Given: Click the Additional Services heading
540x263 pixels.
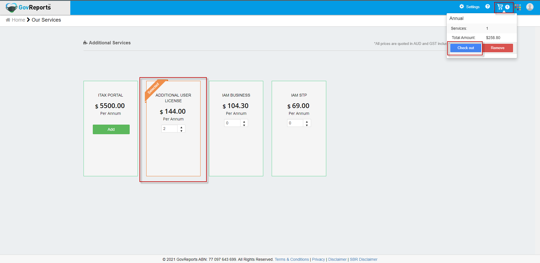Looking at the screenshot, I should pos(110,43).
